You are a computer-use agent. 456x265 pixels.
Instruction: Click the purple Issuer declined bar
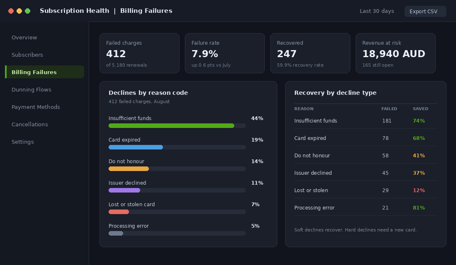click(124, 190)
